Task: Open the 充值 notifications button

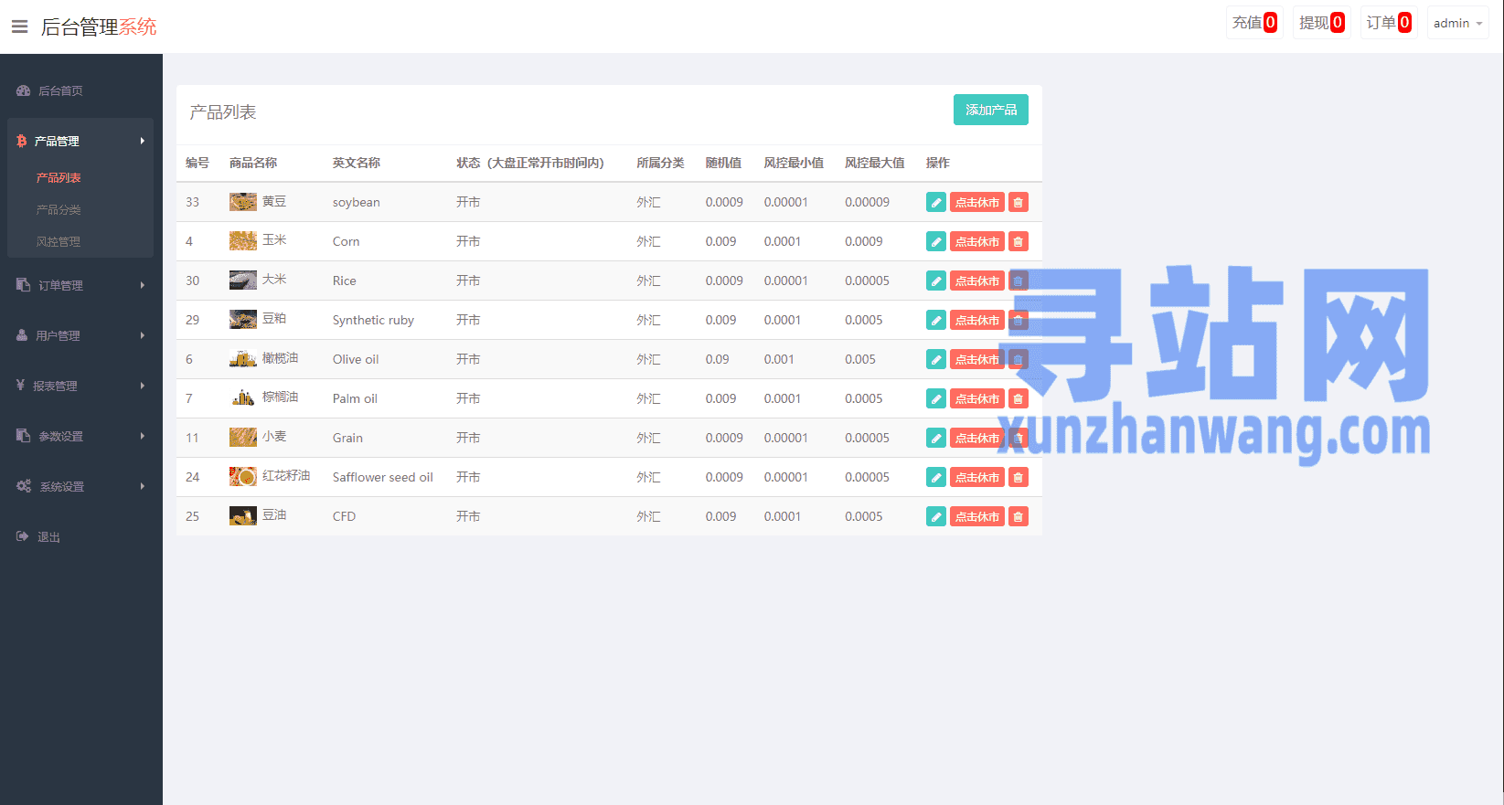Action: pyautogui.click(x=1253, y=23)
